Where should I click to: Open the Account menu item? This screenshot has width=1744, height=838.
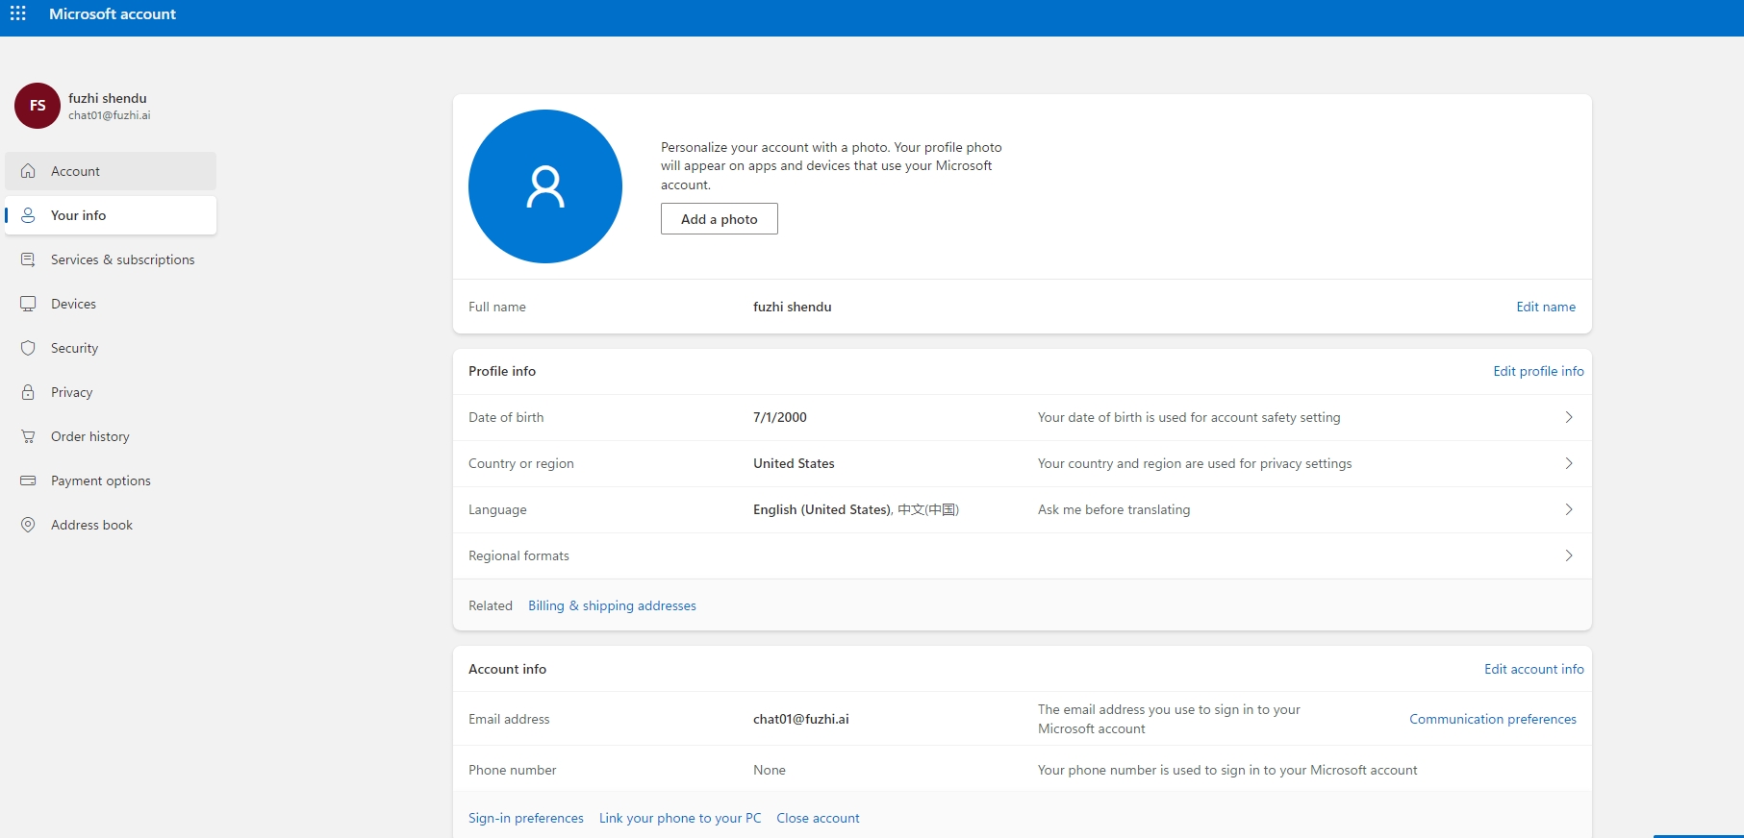tap(111, 171)
